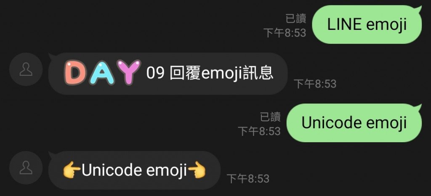Click the white Unicode emoji reply text
The image size is (431, 196).
[x=134, y=170]
